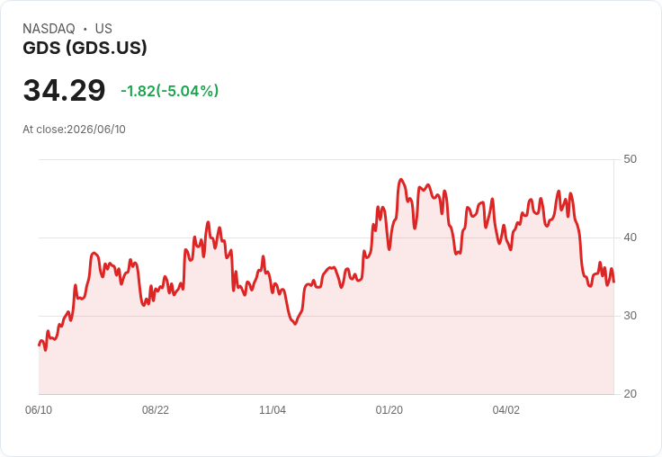Click the 20 price axis label

(x=630, y=394)
